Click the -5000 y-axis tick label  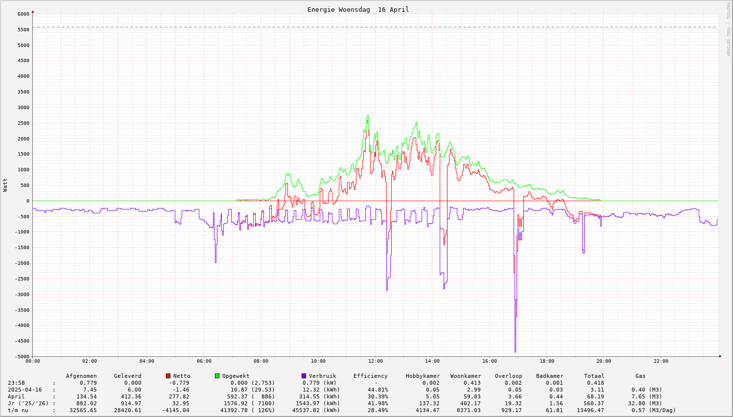(x=22, y=357)
